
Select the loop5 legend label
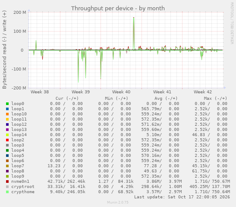(18, 156)
